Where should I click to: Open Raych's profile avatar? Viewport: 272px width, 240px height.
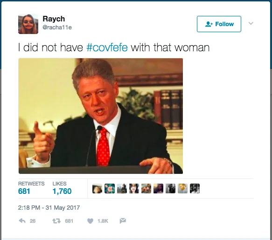28,24
